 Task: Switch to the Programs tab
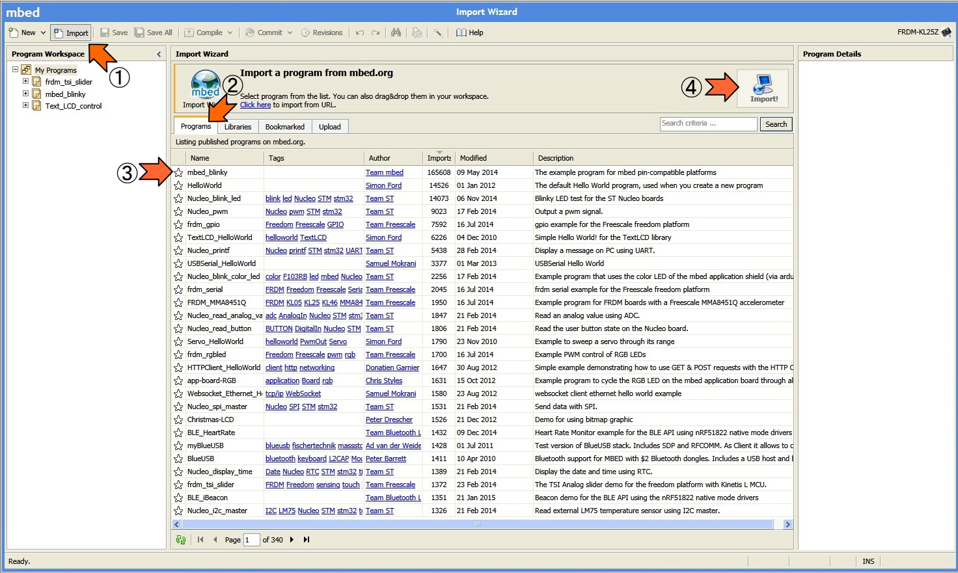pyautogui.click(x=196, y=126)
